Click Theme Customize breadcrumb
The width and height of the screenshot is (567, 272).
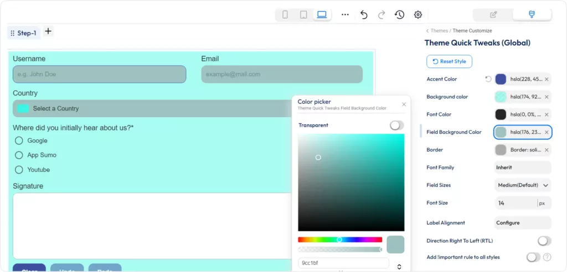pyautogui.click(x=472, y=31)
